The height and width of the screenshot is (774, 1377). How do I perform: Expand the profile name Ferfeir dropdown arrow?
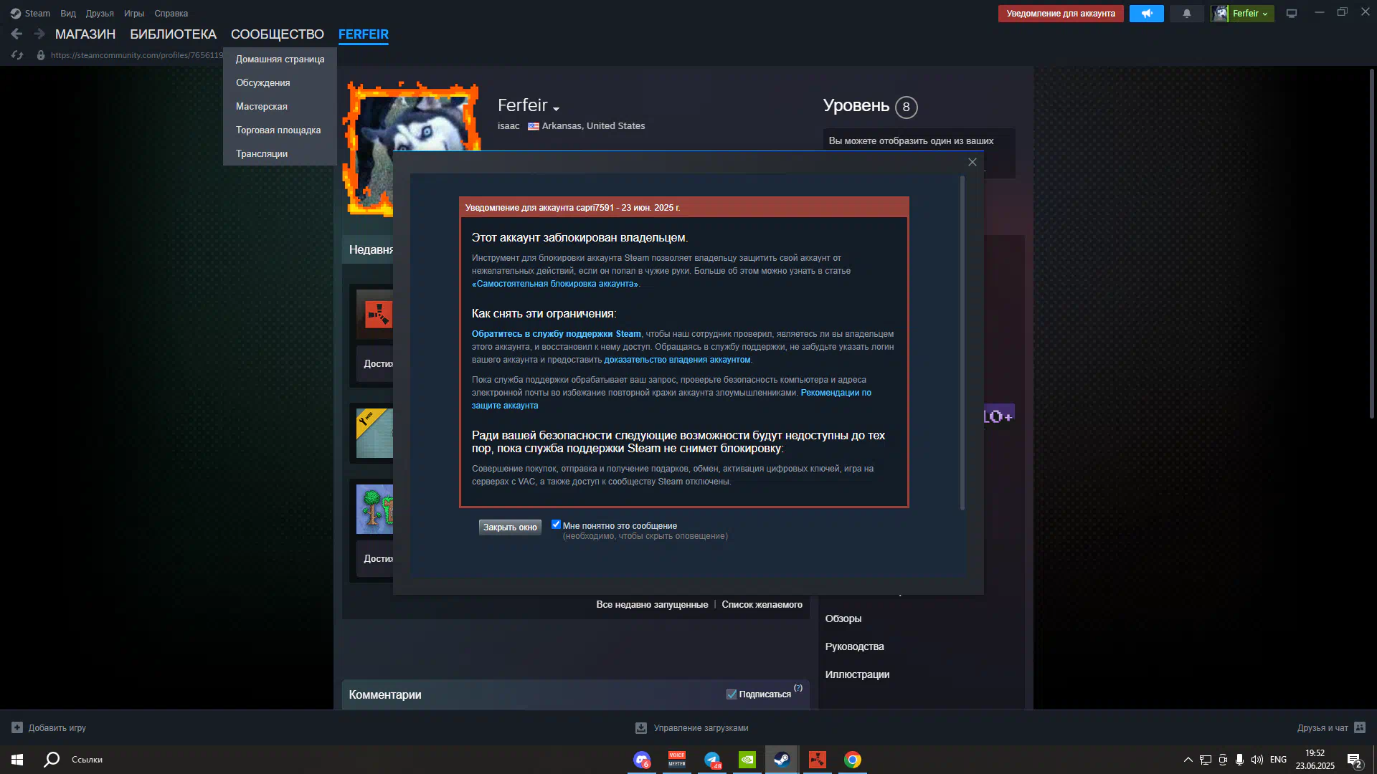pos(556,109)
